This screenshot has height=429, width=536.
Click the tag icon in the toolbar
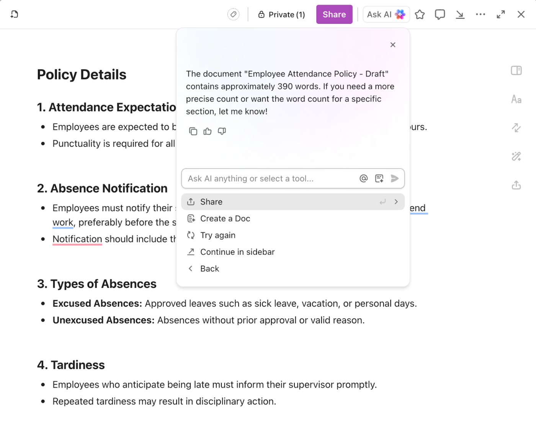click(x=233, y=15)
